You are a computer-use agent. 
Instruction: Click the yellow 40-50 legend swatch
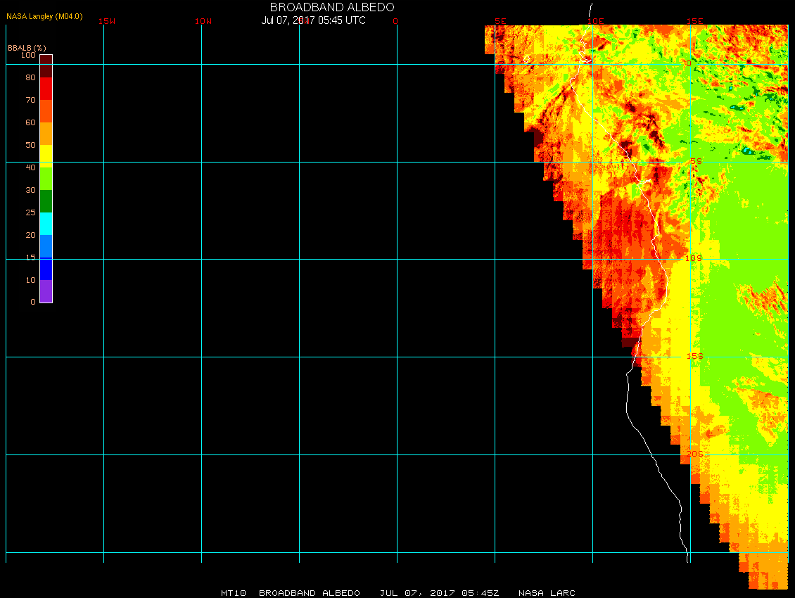coord(46,156)
